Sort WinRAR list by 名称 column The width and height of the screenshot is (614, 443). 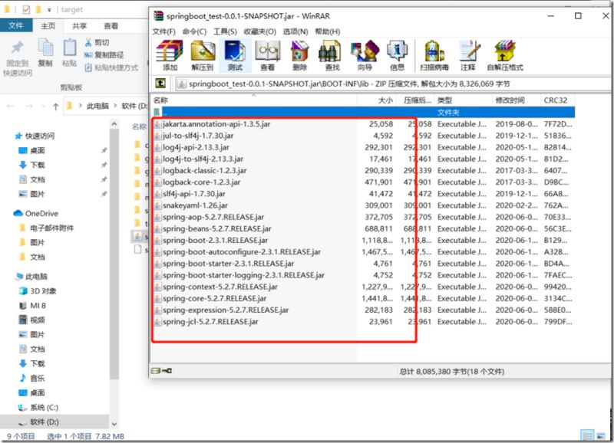tap(254, 100)
